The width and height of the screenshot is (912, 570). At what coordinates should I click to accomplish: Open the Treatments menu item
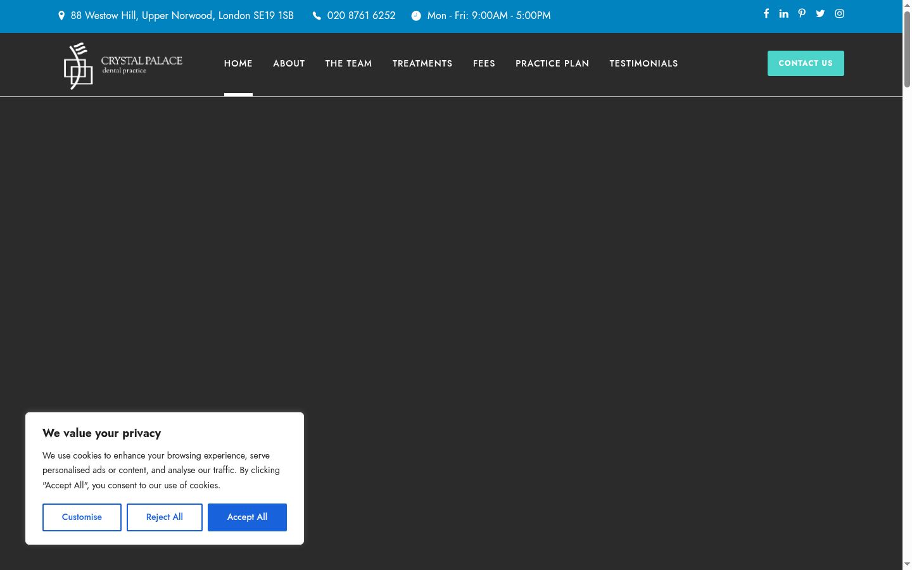pyautogui.click(x=422, y=63)
